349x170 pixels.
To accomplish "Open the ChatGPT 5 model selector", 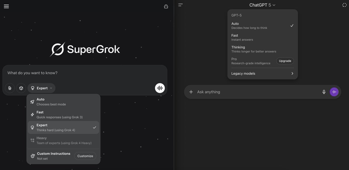I will (262, 5).
